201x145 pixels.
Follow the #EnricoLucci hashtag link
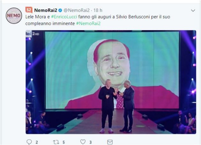tap(64, 17)
